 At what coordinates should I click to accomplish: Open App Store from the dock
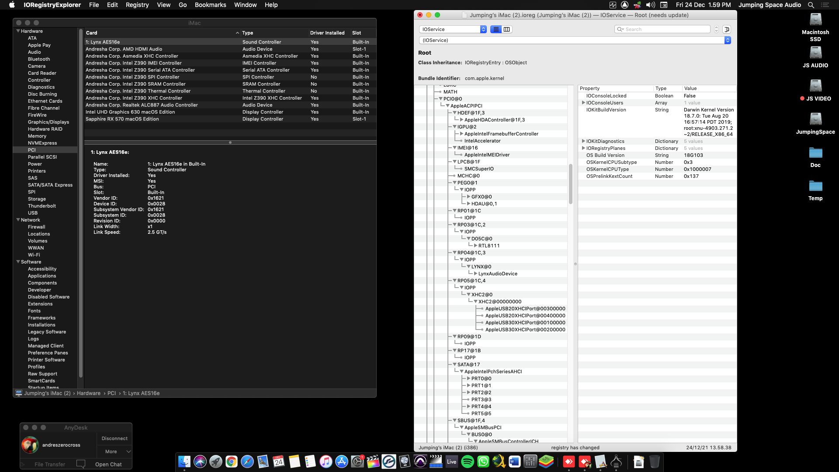point(342,462)
